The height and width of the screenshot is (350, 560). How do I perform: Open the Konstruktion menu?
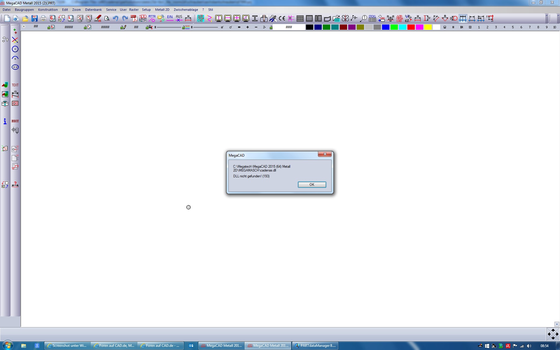(x=48, y=10)
